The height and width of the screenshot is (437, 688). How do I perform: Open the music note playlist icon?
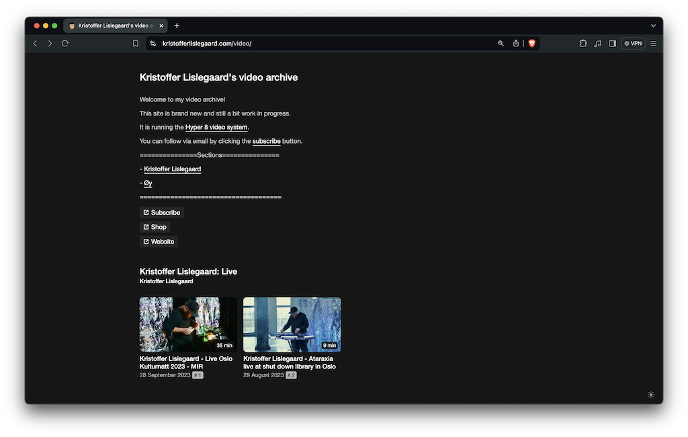coord(597,43)
